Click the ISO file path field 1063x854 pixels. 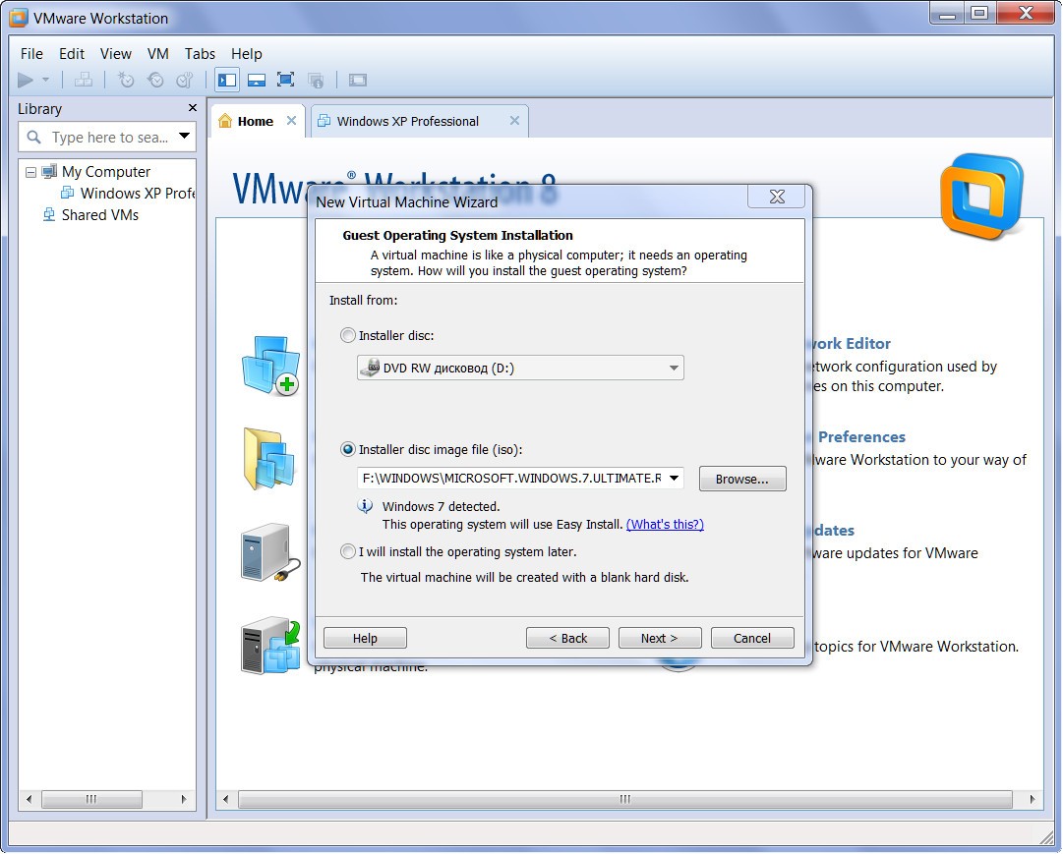[x=511, y=478]
